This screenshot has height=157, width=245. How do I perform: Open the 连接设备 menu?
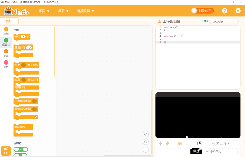(x=85, y=11)
